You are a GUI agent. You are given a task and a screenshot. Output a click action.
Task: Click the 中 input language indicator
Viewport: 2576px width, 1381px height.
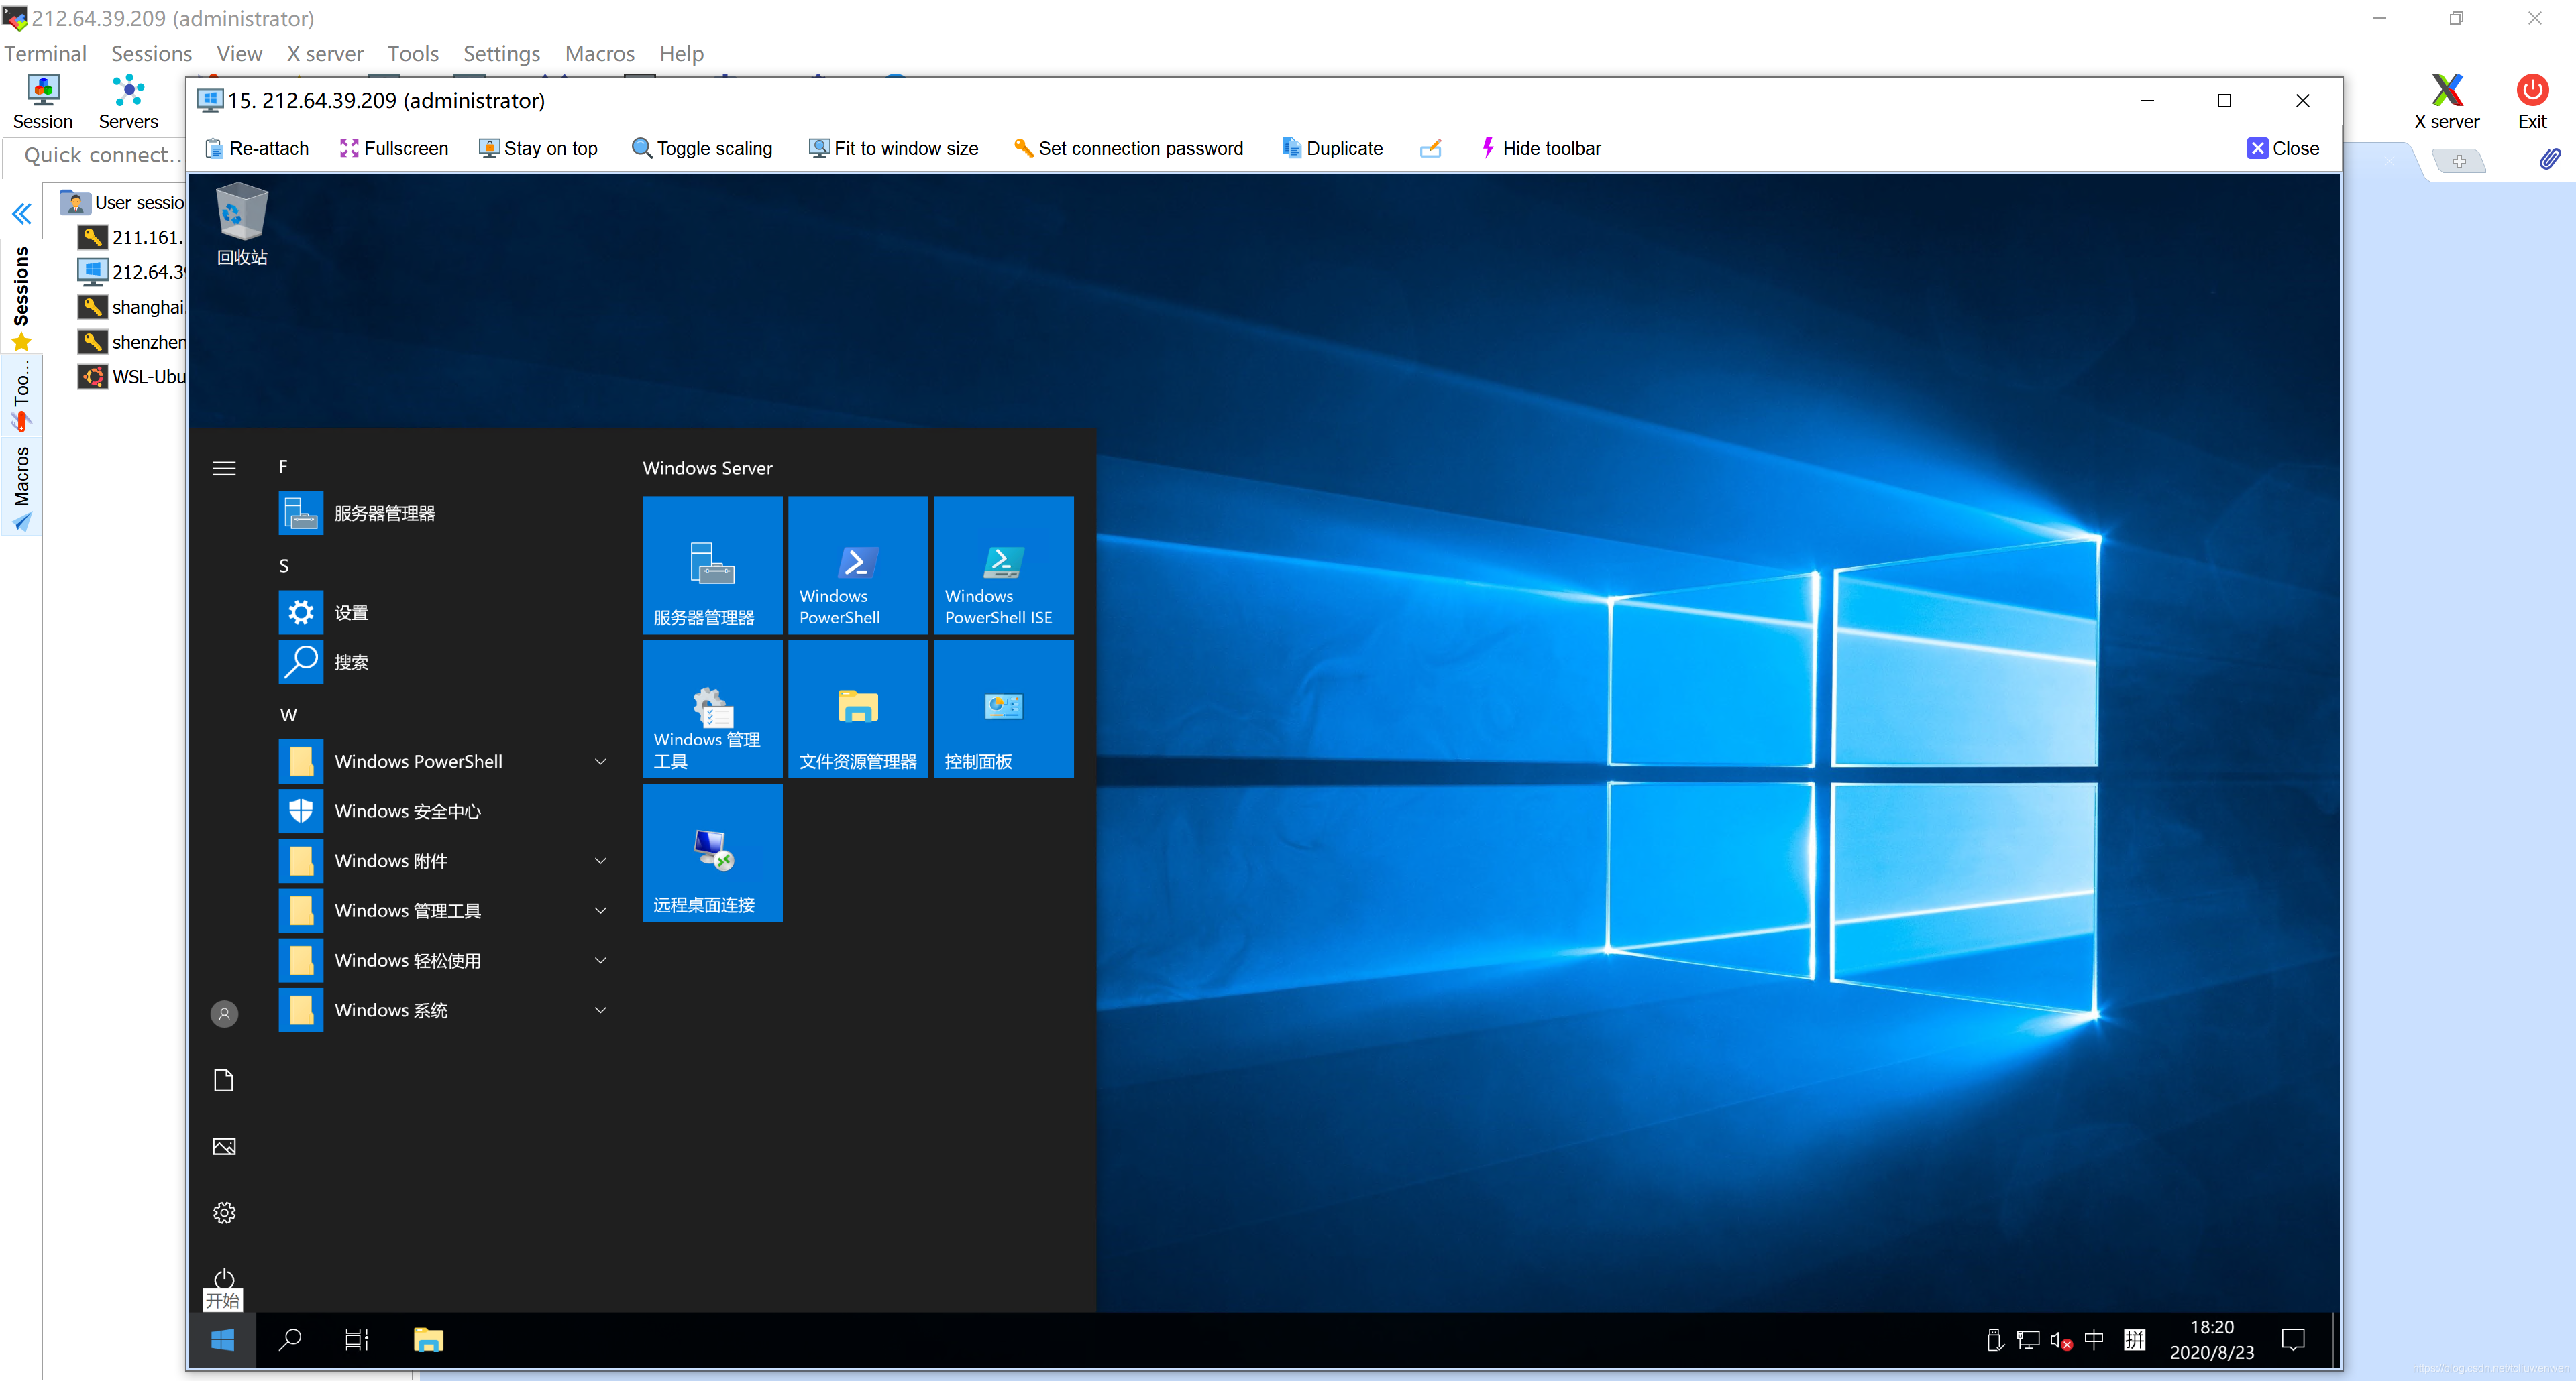click(x=2094, y=1339)
